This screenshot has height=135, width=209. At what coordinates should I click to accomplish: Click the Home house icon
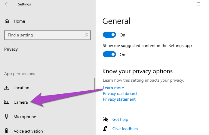pyautogui.click(x=7, y=21)
